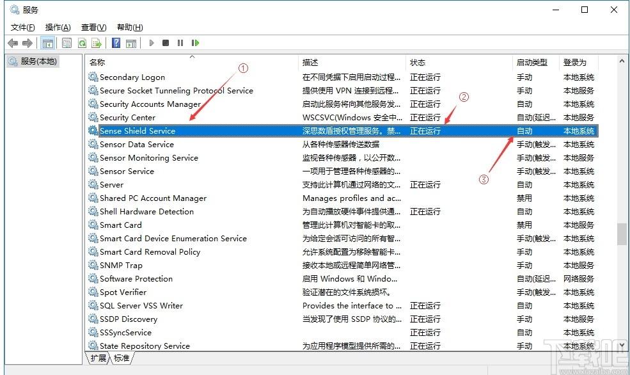Image resolution: width=630 pixels, height=375 pixels.
Task: Sort by the 状态 column header
Action: click(459, 62)
